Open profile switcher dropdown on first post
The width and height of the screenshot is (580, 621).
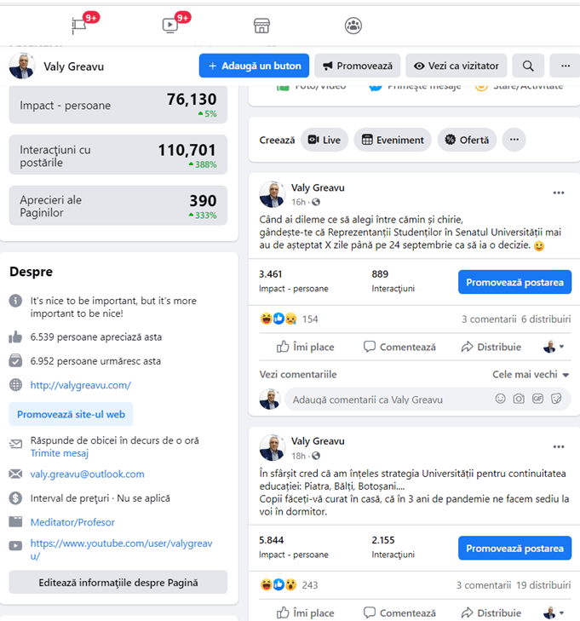554,347
